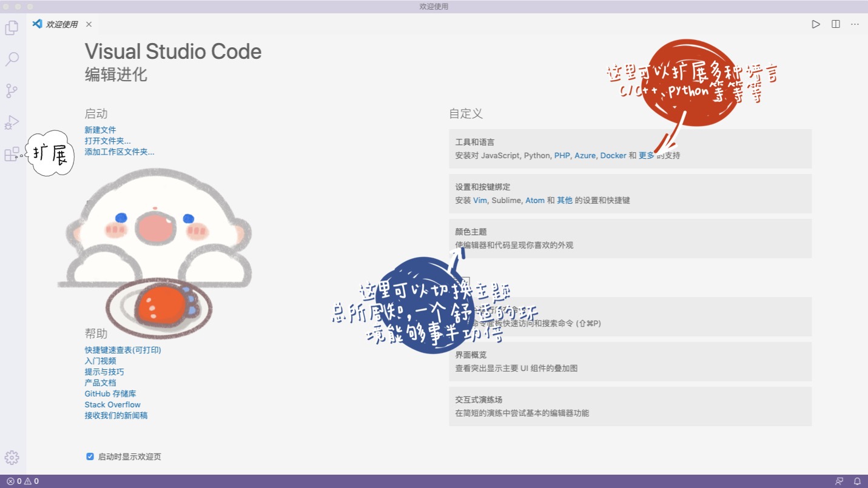Open the Extensions view
This screenshot has width=868, height=488.
(12, 154)
